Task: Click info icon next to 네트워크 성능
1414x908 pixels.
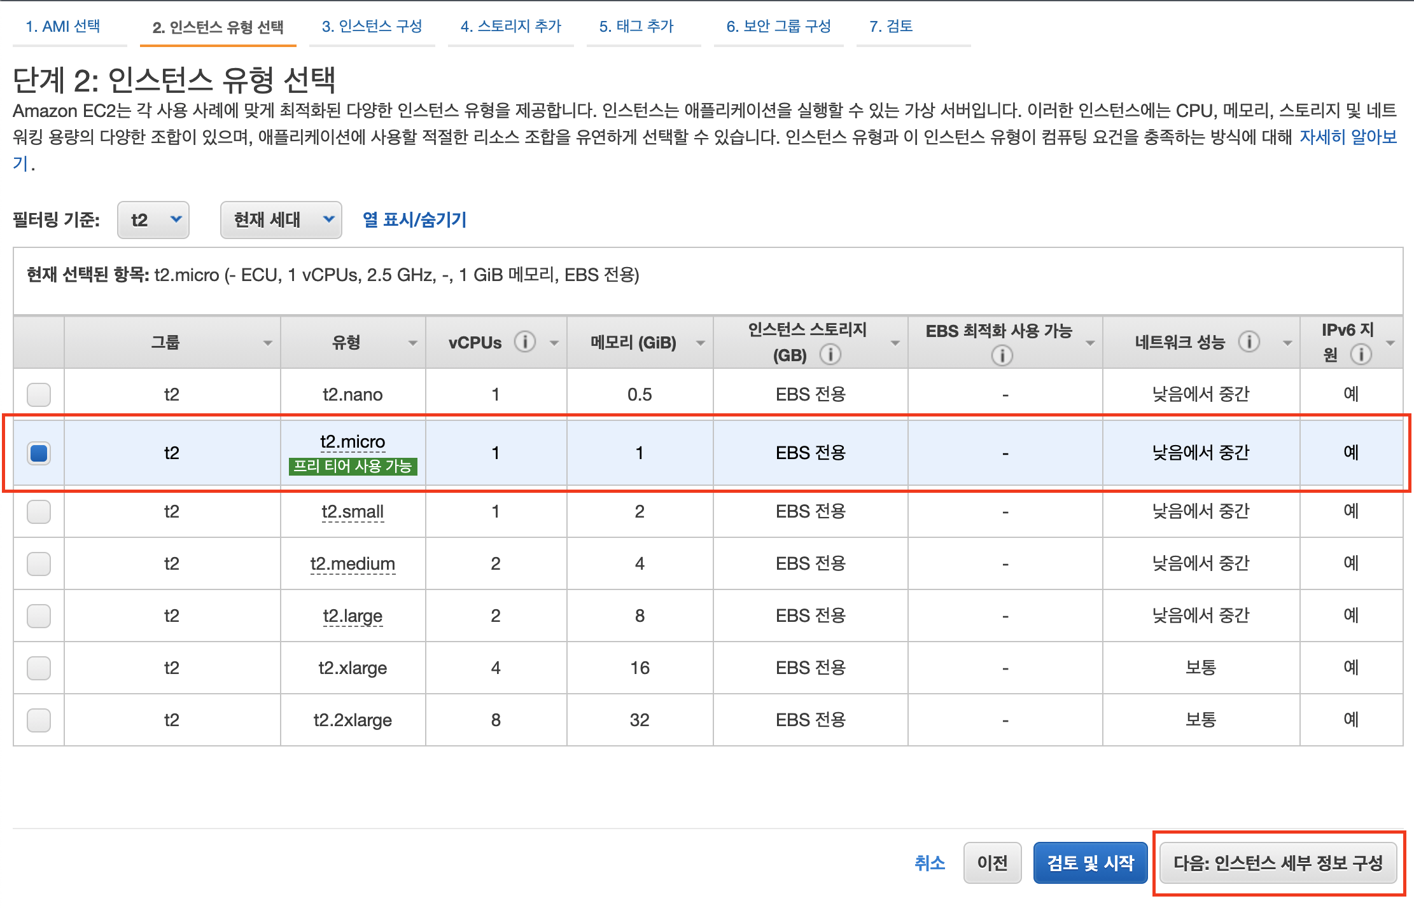Action: coord(1249,342)
